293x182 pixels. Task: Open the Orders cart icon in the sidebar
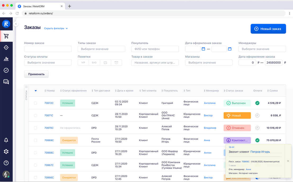coord(6,36)
